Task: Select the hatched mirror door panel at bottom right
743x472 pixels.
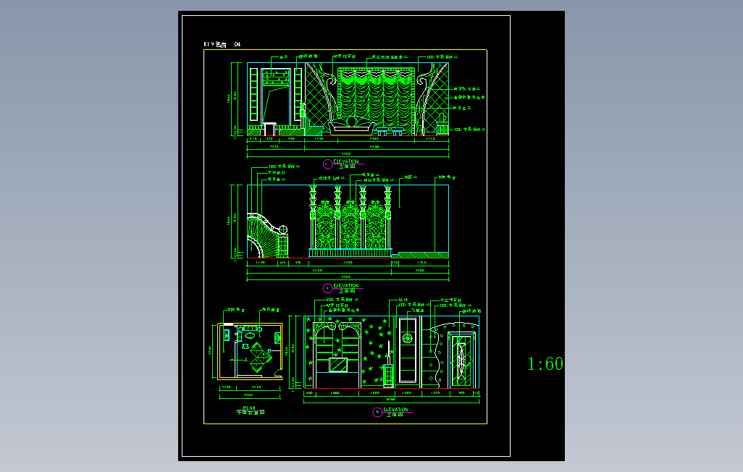Action: point(462,358)
